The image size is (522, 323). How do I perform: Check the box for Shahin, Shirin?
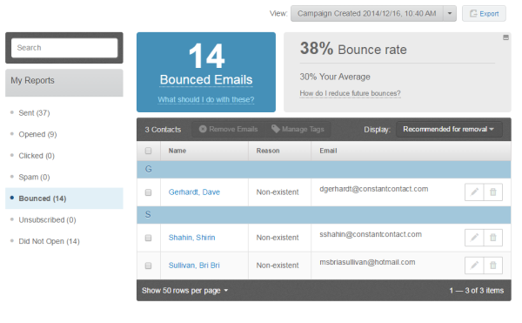tap(148, 238)
